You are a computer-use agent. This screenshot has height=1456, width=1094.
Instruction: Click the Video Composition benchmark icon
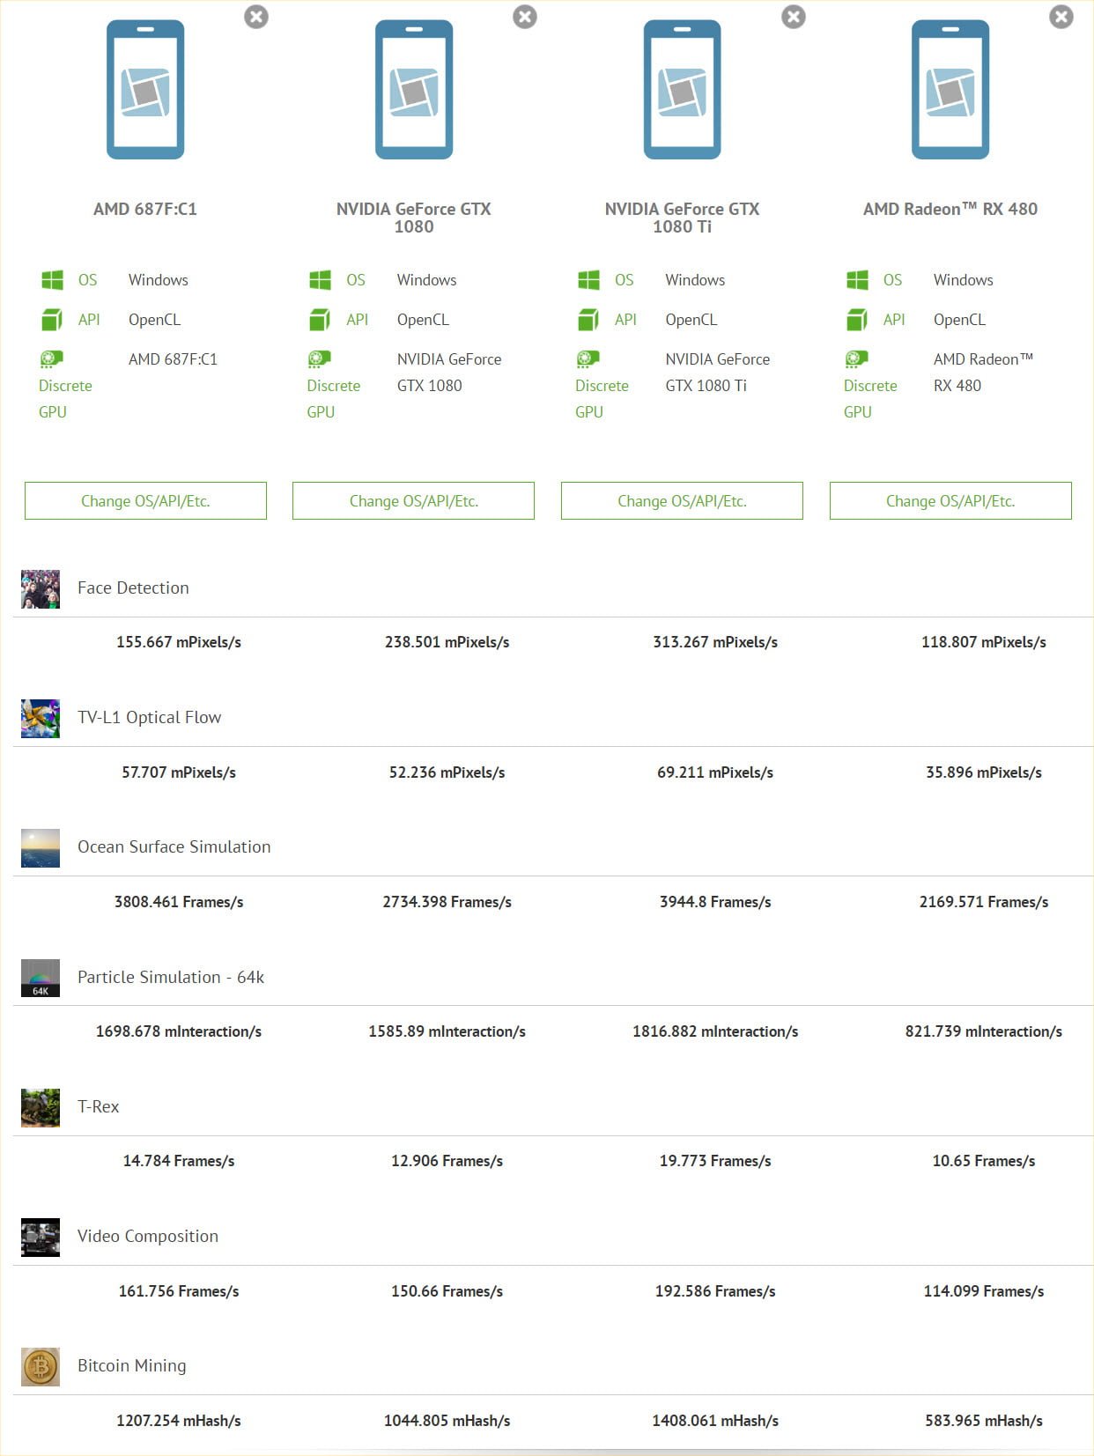[41, 1238]
